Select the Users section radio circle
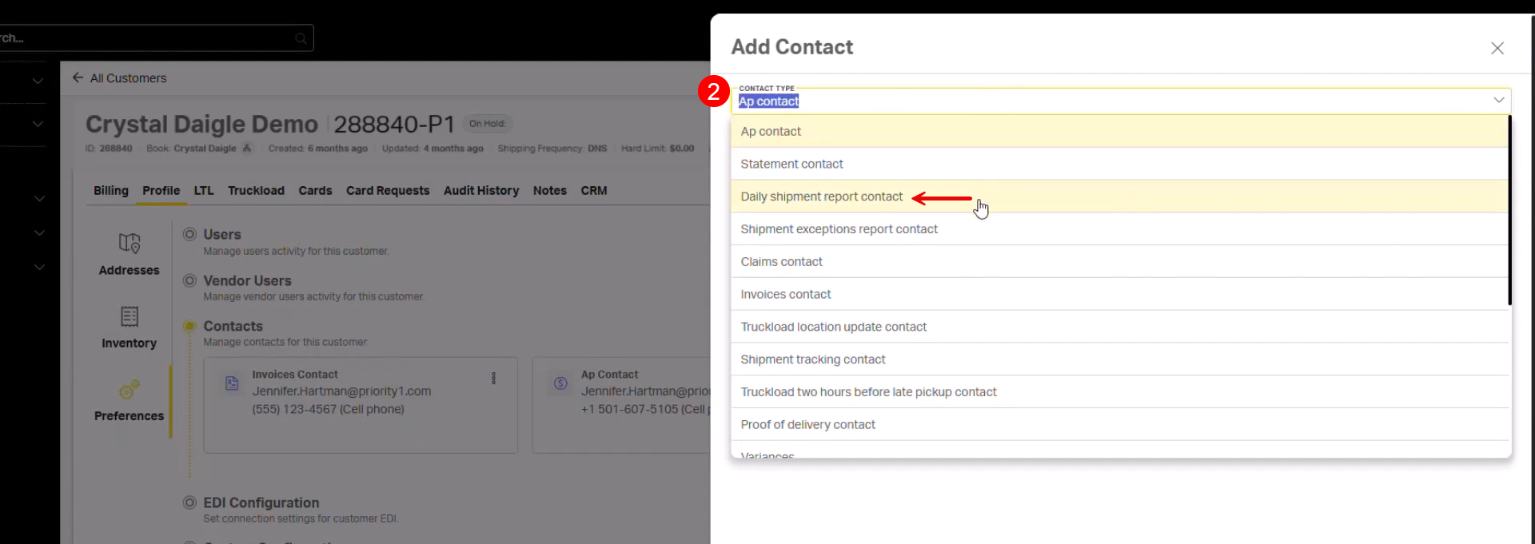 [x=189, y=234]
